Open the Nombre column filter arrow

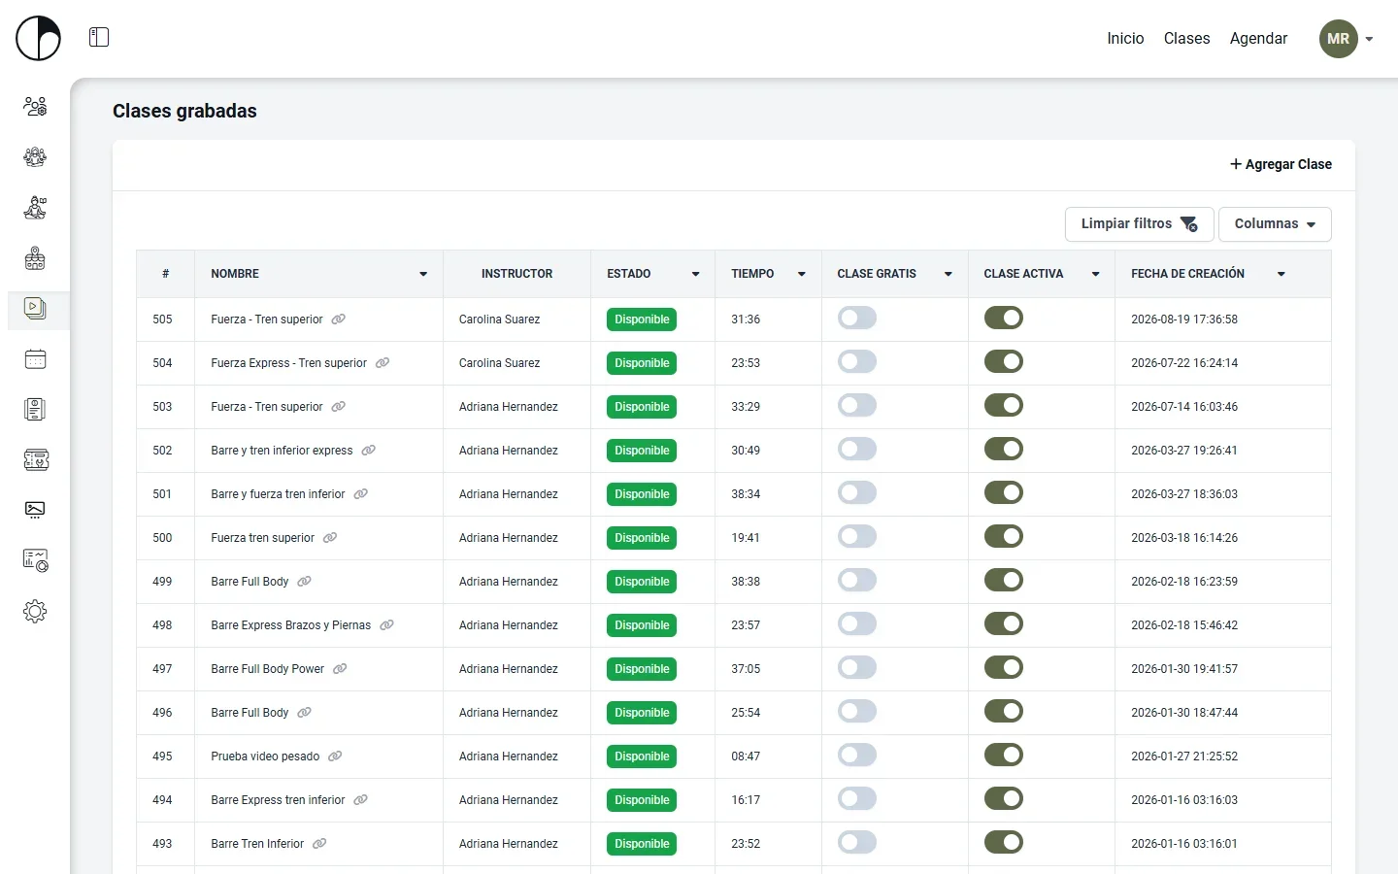point(423,274)
